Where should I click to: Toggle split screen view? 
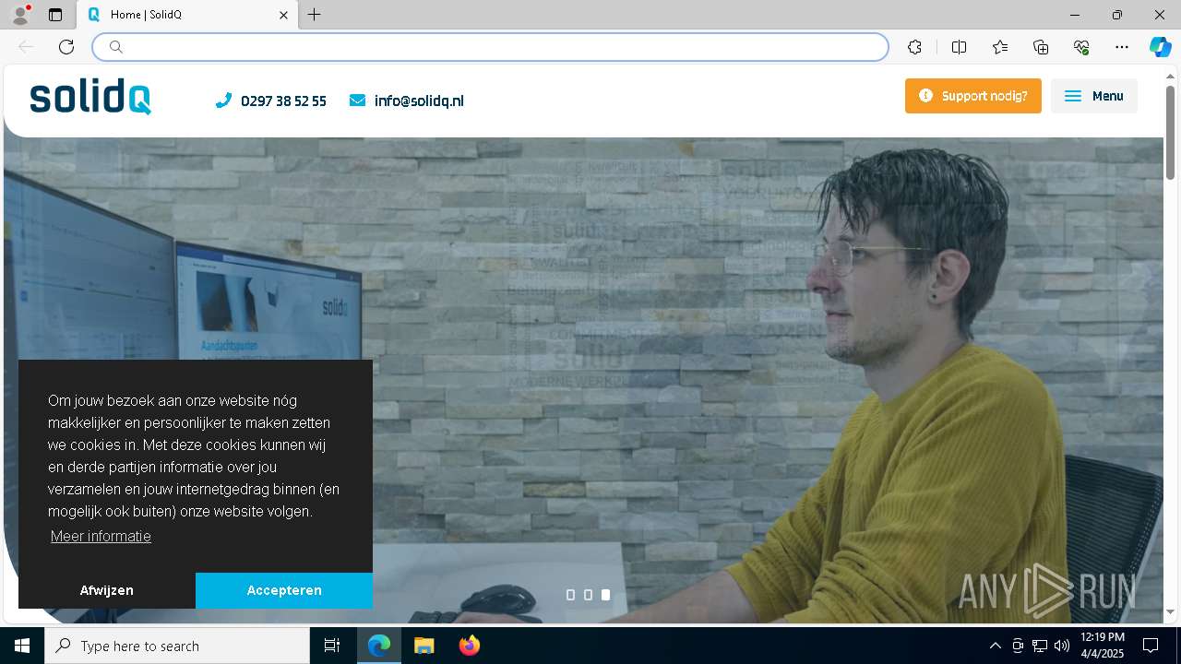click(959, 47)
